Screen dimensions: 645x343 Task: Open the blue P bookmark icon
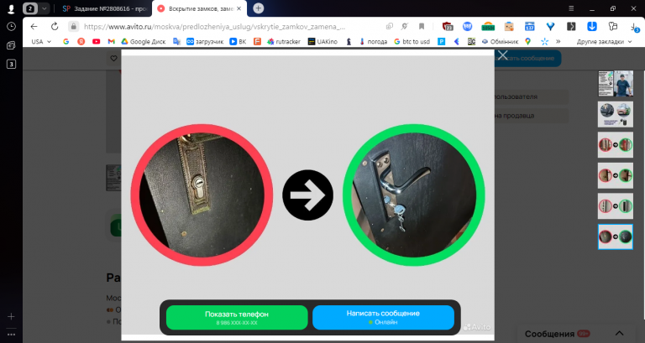click(442, 41)
